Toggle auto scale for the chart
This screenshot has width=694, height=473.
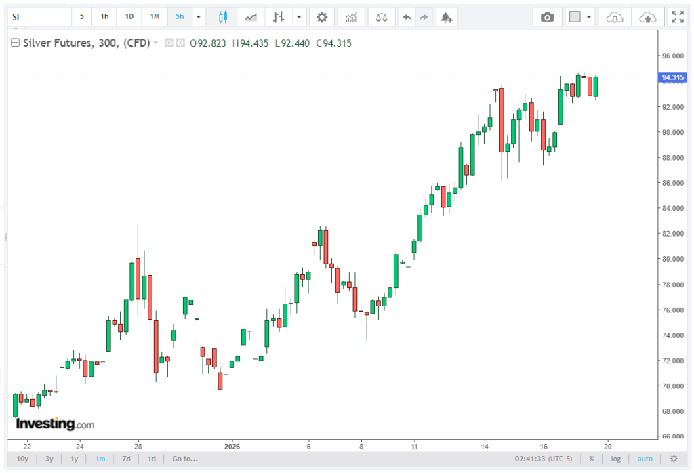645,459
